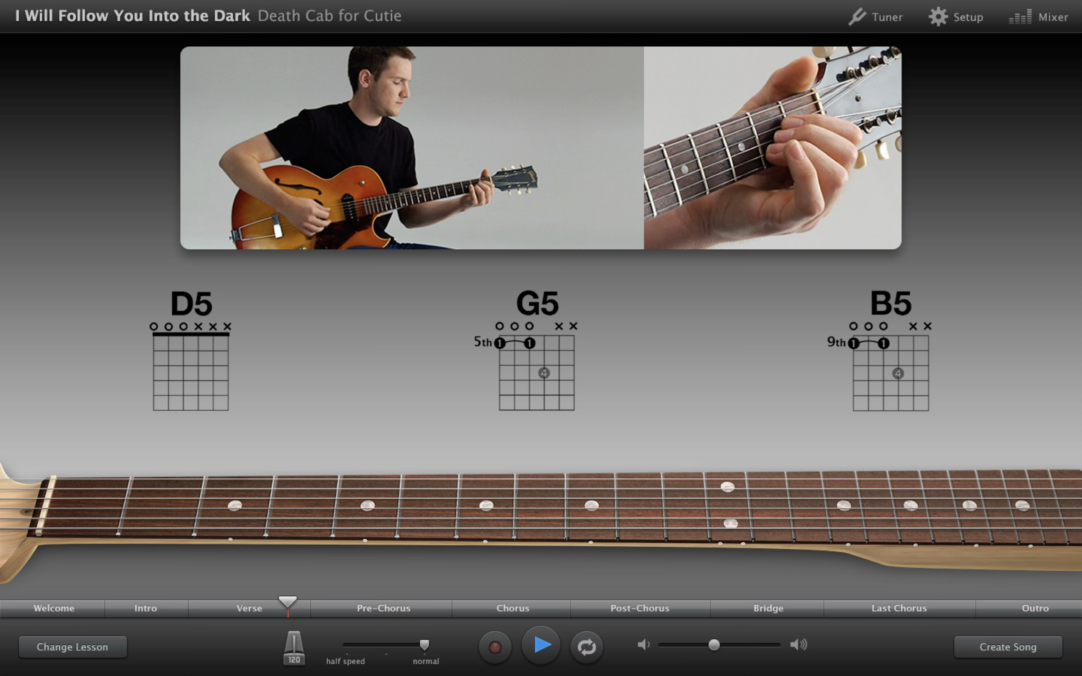Set playback to half speed label

pyautogui.click(x=345, y=661)
